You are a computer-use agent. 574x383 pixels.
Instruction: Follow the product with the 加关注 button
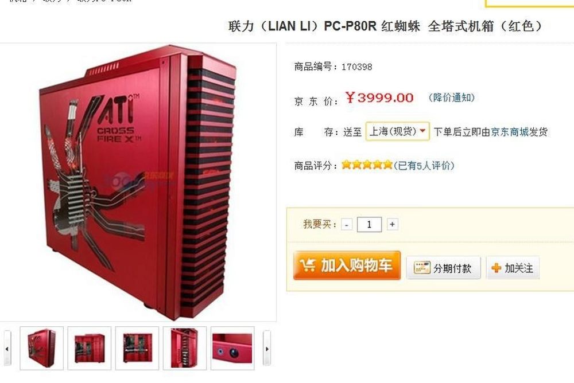[513, 268]
